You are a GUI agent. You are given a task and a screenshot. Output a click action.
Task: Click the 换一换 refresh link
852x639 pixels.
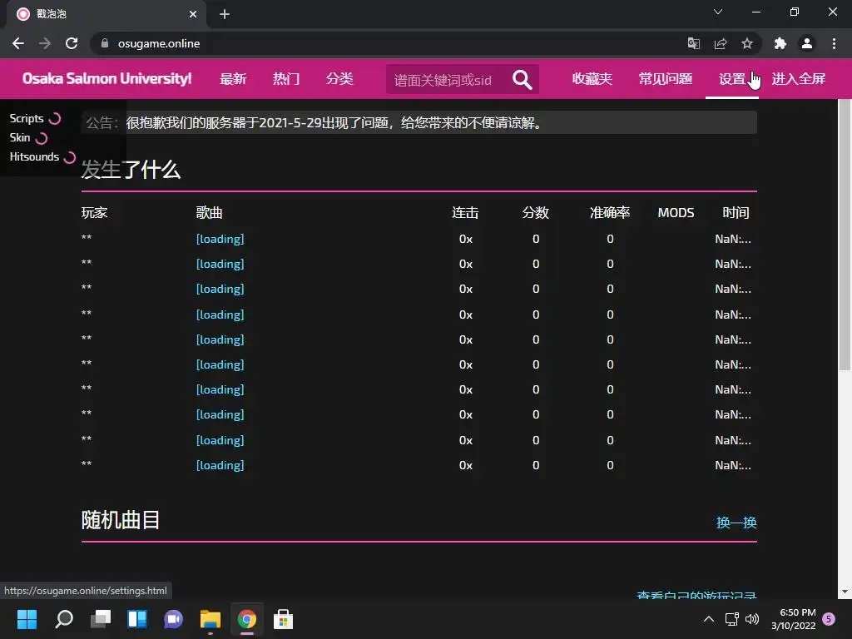pos(736,523)
